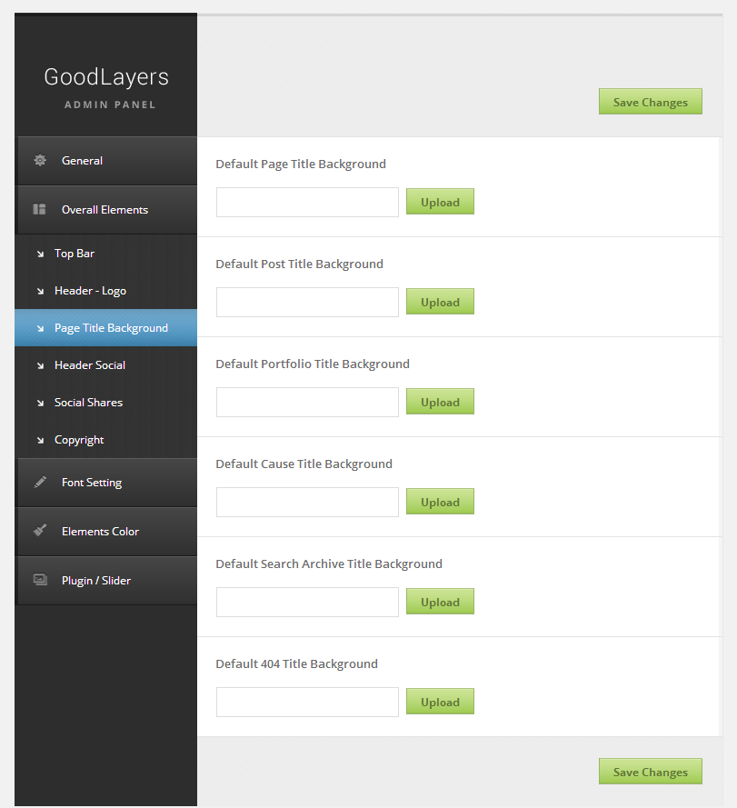Click the top Save Changes button
Image resolution: width=737 pixels, height=808 pixels.
(650, 102)
